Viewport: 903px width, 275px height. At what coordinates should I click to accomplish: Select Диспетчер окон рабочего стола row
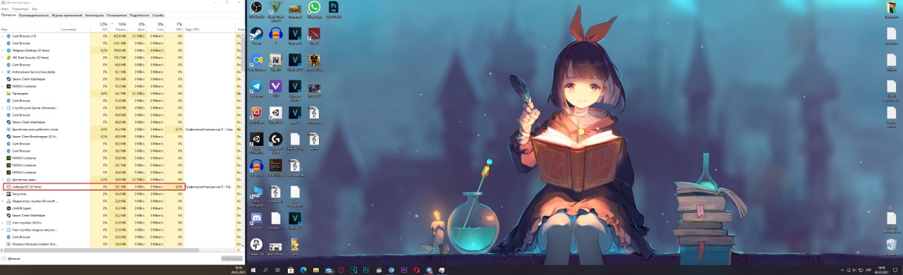120,129
